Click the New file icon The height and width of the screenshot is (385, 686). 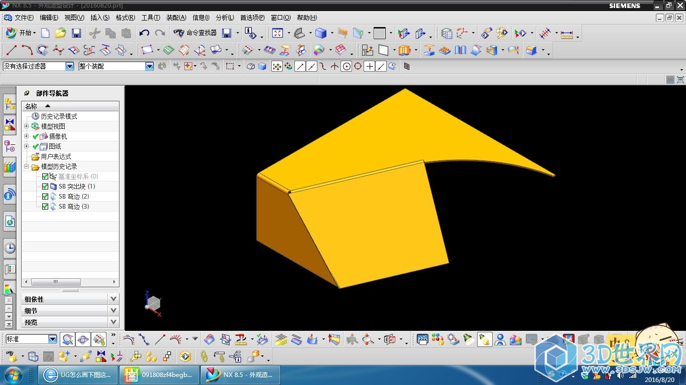click(x=45, y=33)
